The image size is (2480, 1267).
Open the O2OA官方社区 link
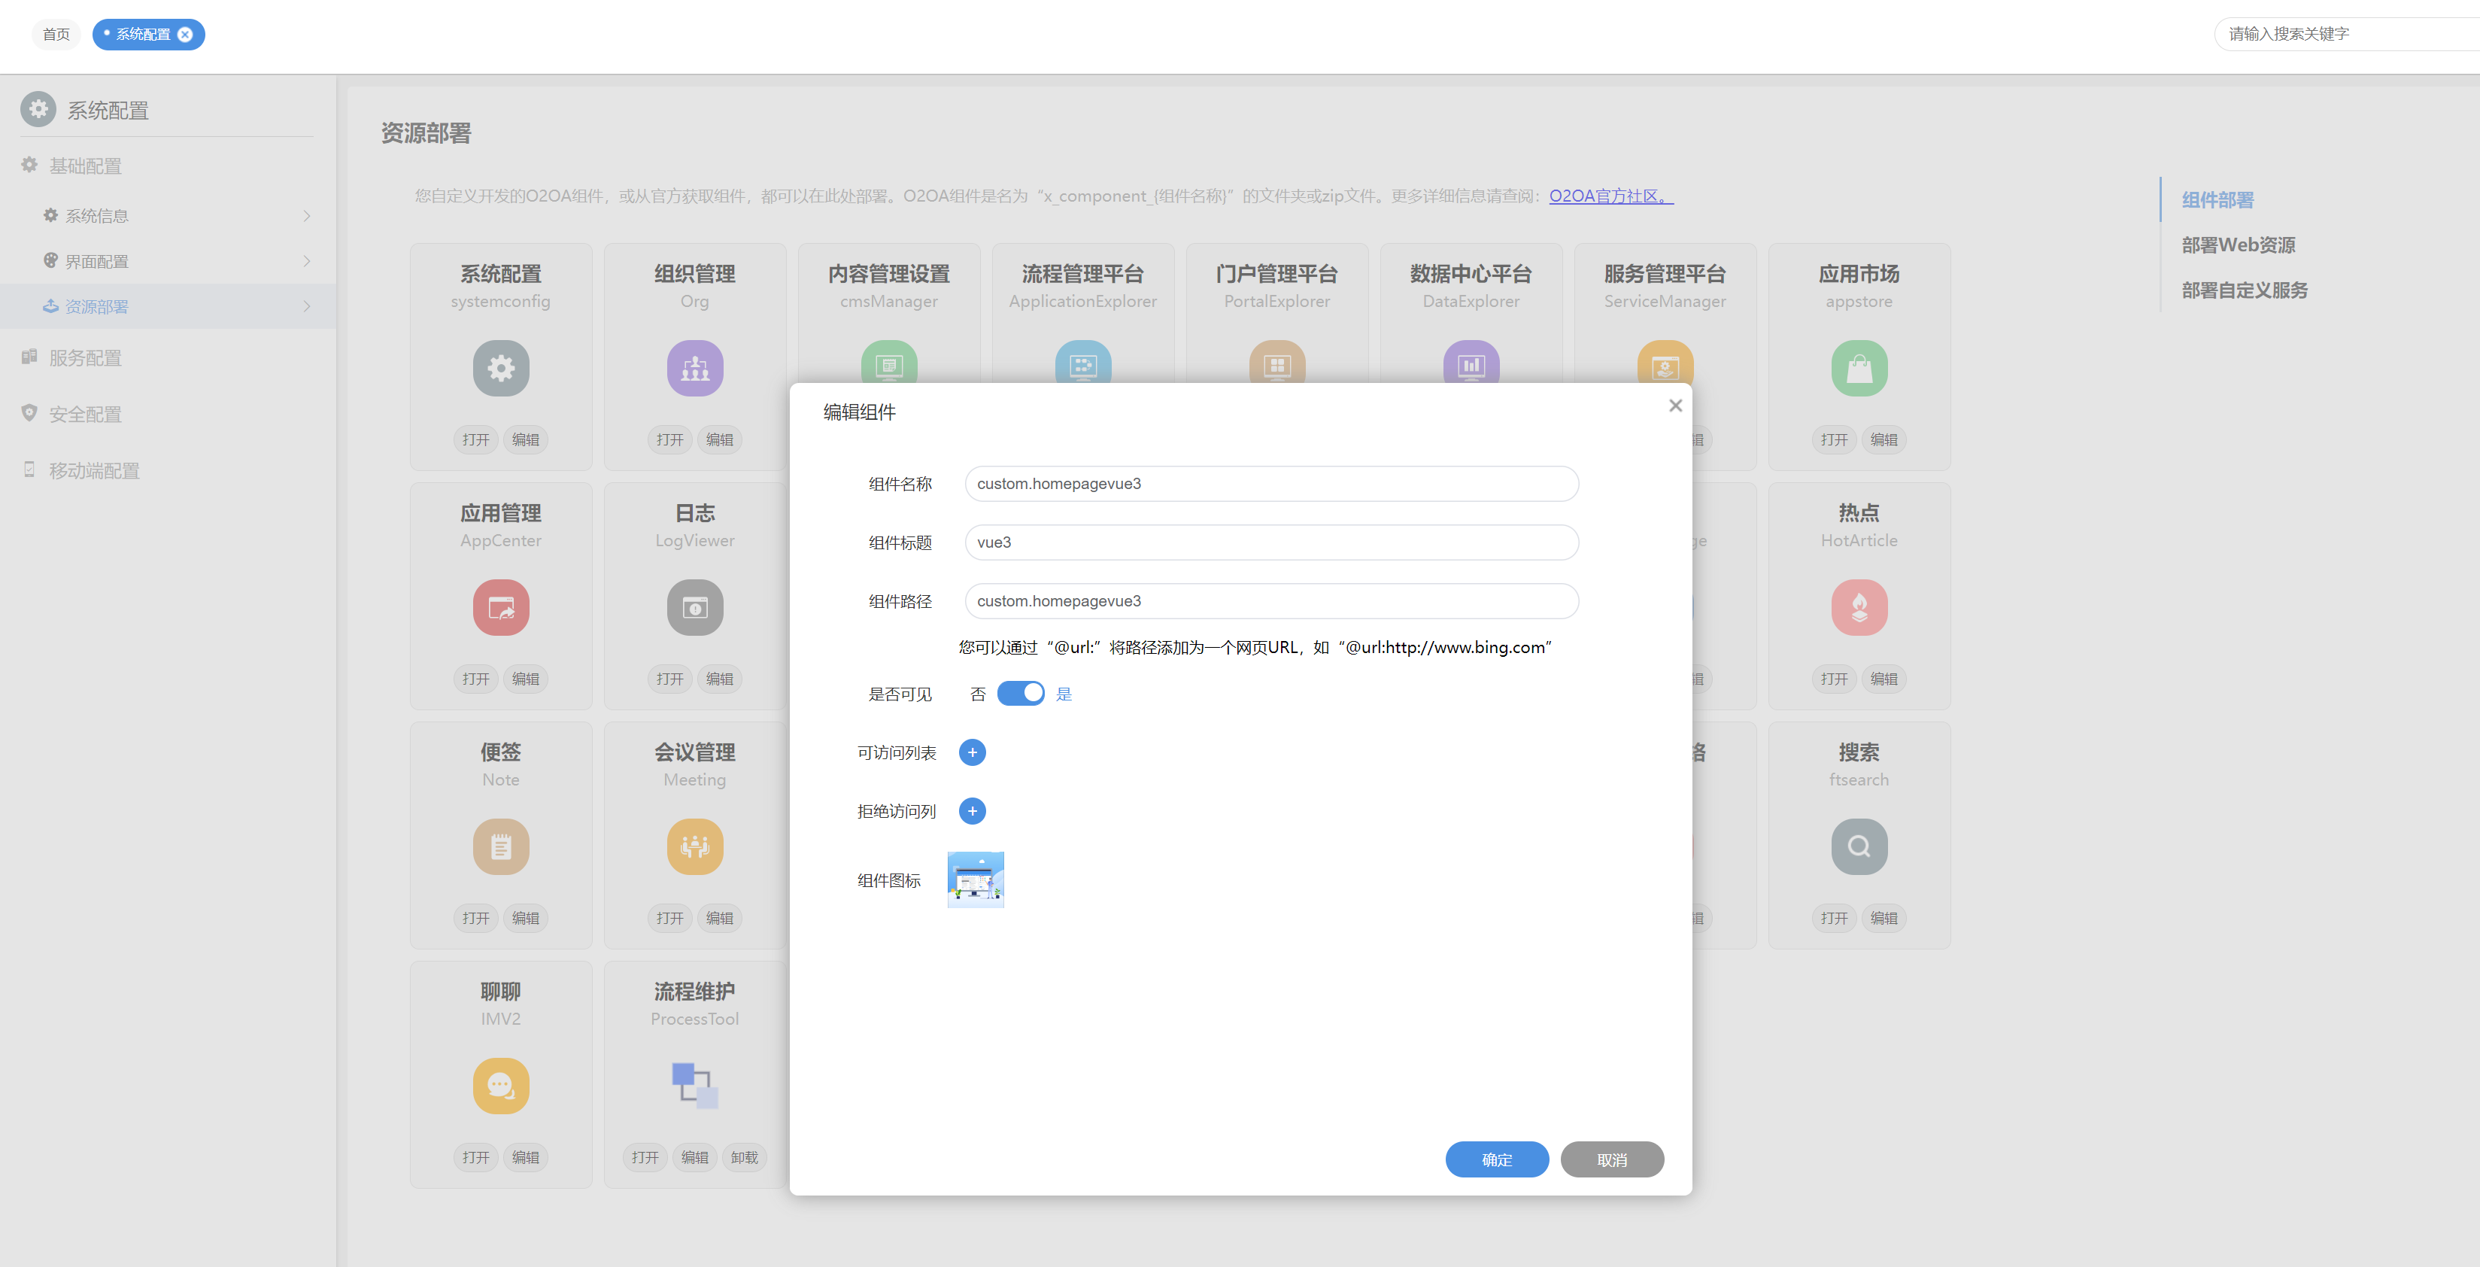click(x=1610, y=196)
